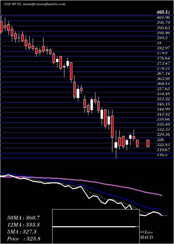Click the 50MA : 360.7 readout

23,218
